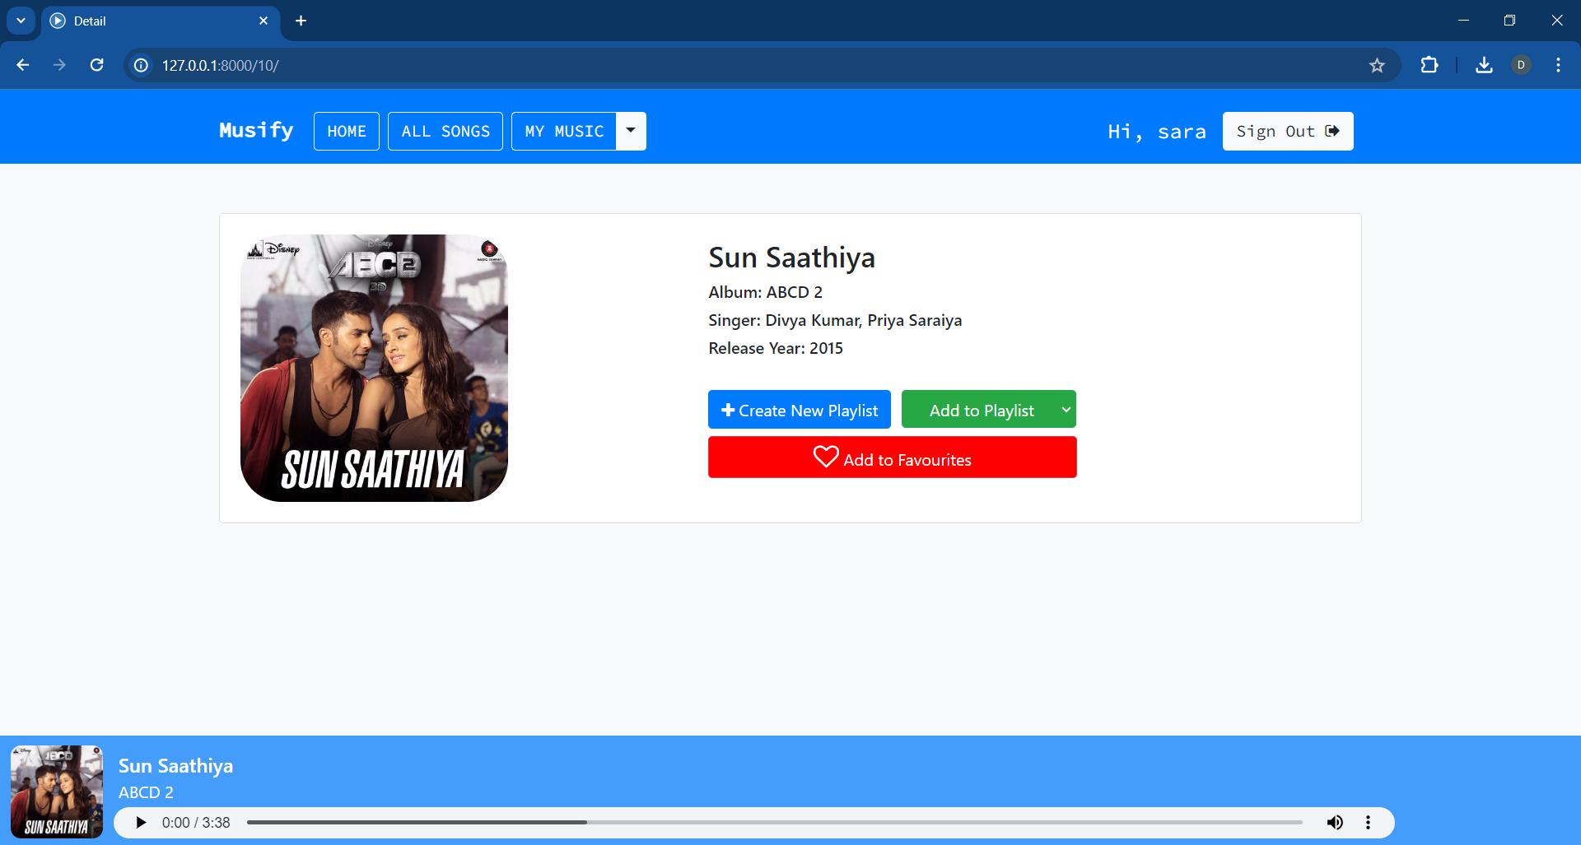Viewport: 1581px width, 845px height.
Task: Click Create New Playlist button
Action: pyautogui.click(x=799, y=410)
